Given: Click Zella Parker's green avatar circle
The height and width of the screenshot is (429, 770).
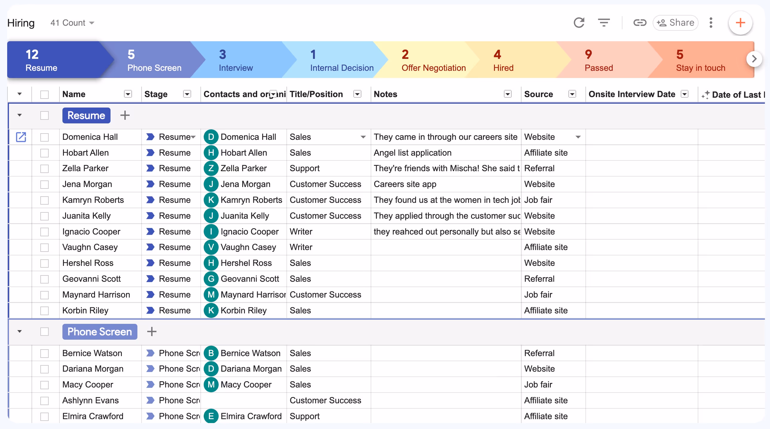Looking at the screenshot, I should point(211,168).
